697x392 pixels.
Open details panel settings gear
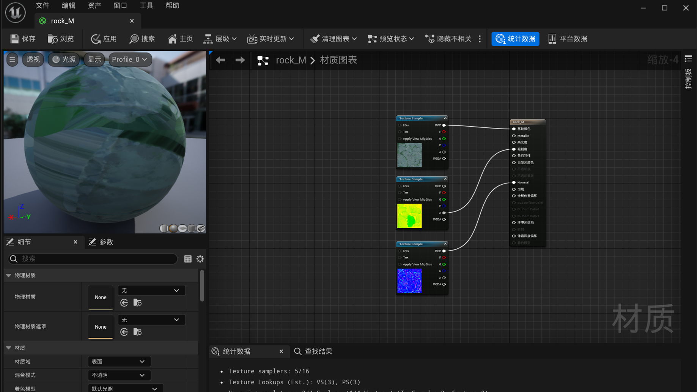point(200,259)
